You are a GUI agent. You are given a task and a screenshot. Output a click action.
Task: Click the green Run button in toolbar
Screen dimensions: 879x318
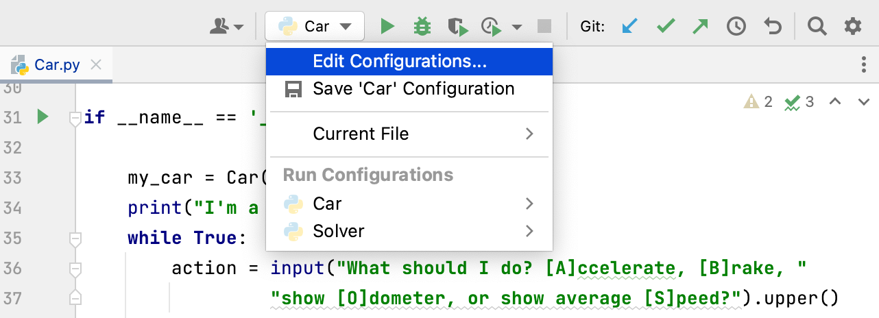point(387,27)
